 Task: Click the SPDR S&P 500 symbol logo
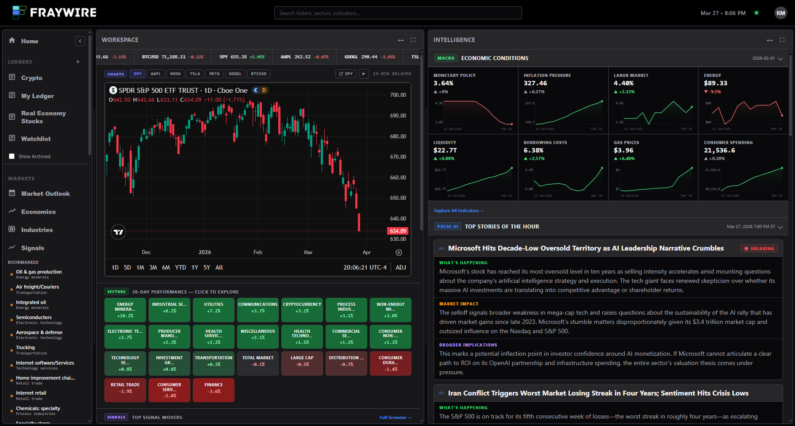click(x=113, y=90)
